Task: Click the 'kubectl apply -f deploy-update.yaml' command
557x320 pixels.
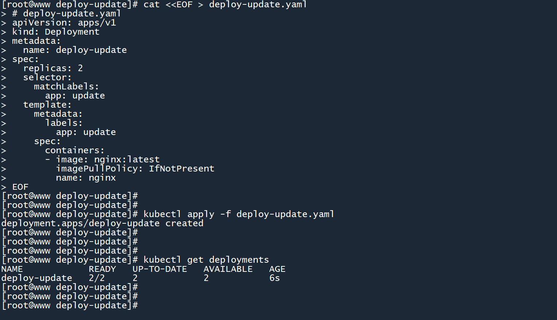Action: point(239,214)
